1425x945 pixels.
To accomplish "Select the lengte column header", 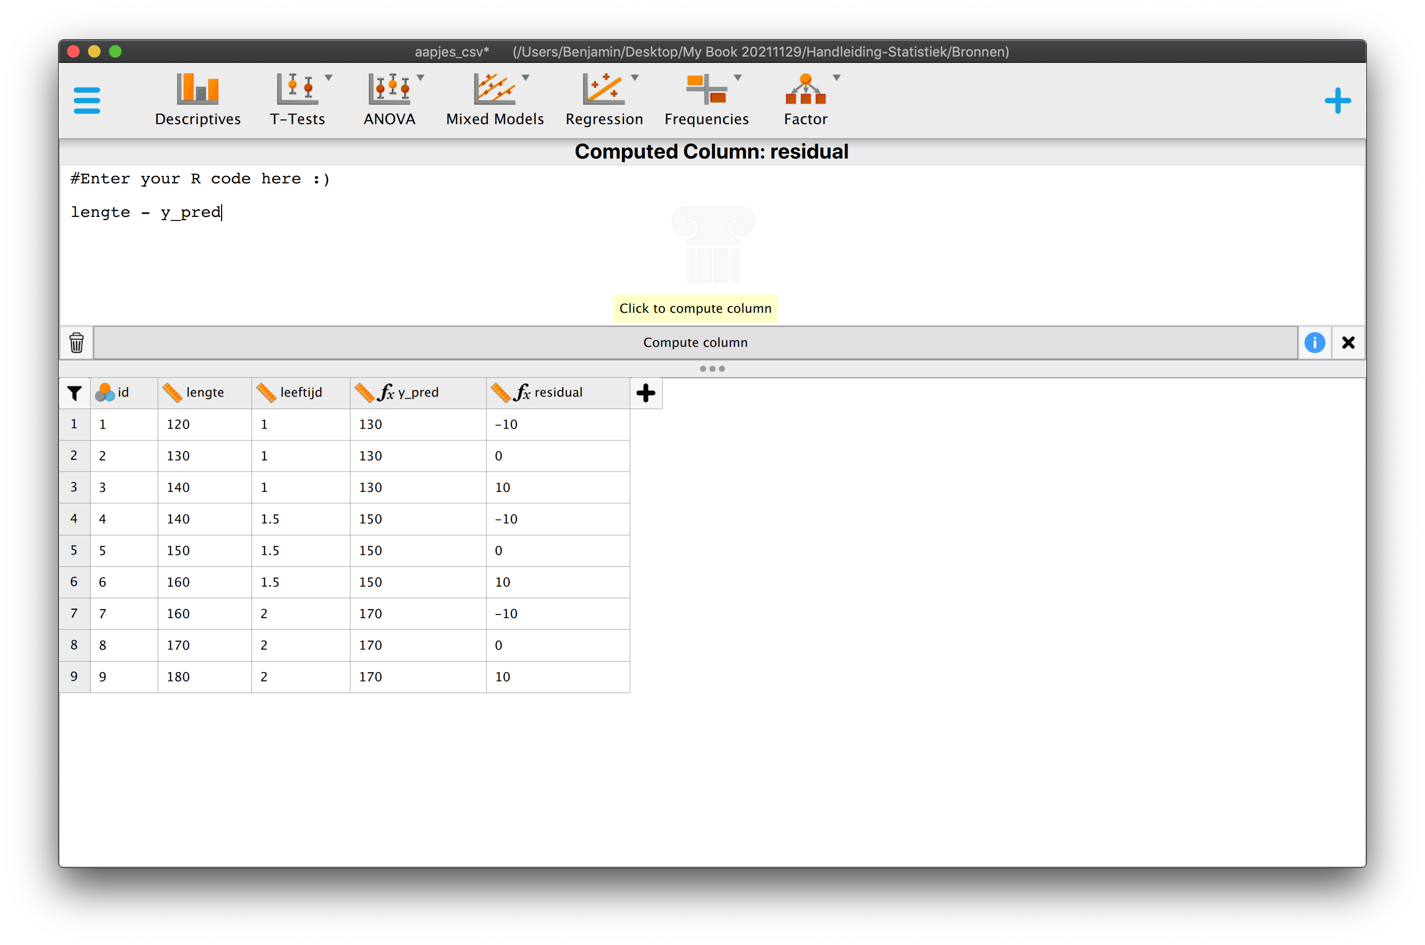I will tap(205, 392).
